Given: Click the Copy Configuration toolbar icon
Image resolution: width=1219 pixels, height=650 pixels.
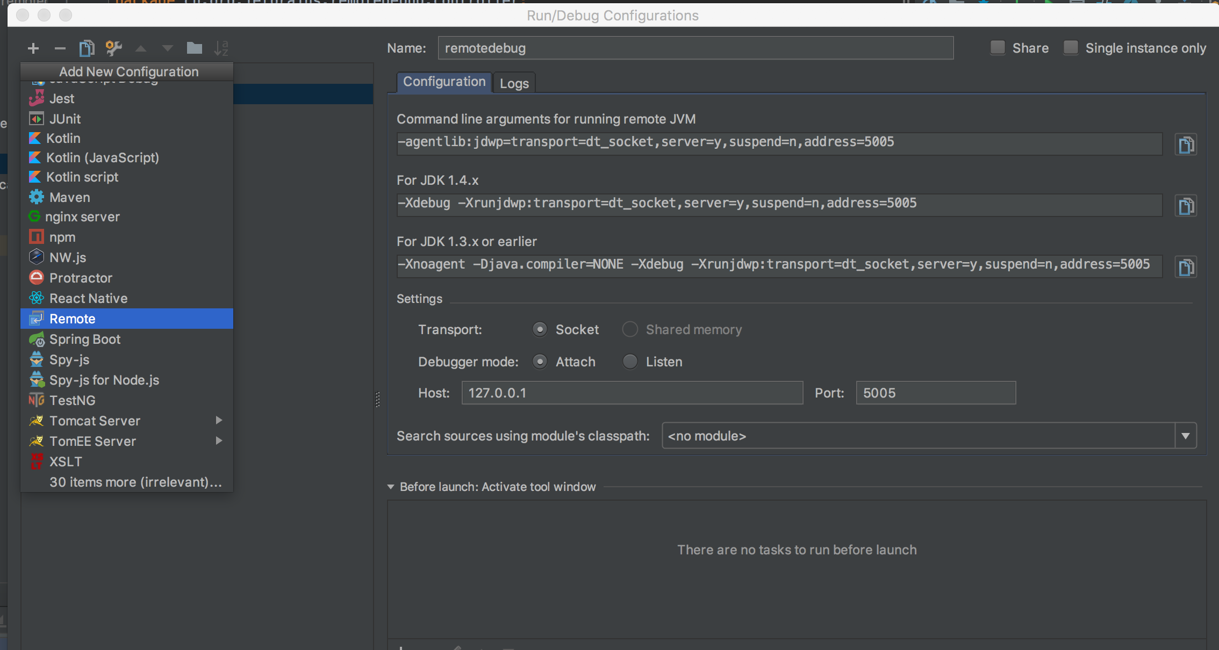Looking at the screenshot, I should [87, 48].
